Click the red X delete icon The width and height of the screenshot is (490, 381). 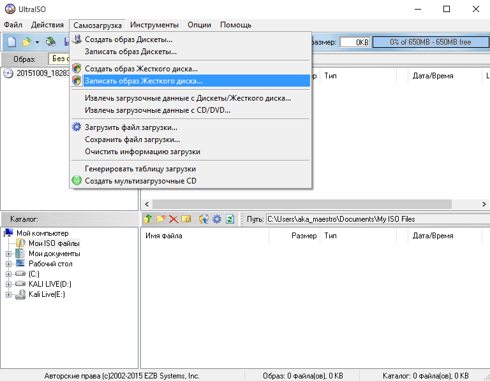[174, 219]
